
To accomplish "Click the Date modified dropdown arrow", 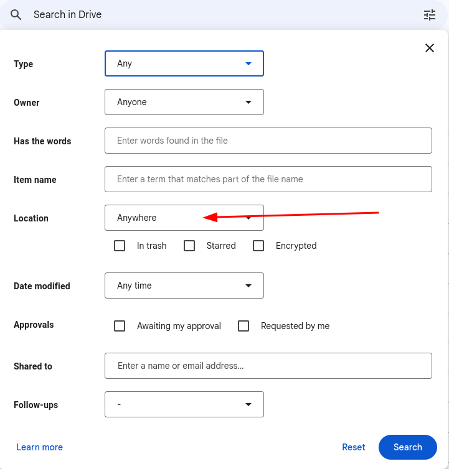I will coord(248,286).
